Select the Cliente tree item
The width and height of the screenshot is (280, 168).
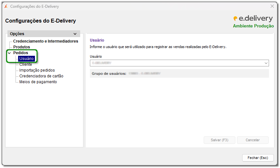(26, 64)
